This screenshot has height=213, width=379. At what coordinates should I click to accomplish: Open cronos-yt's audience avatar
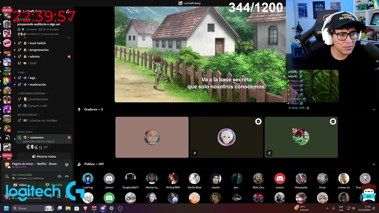[344, 179]
